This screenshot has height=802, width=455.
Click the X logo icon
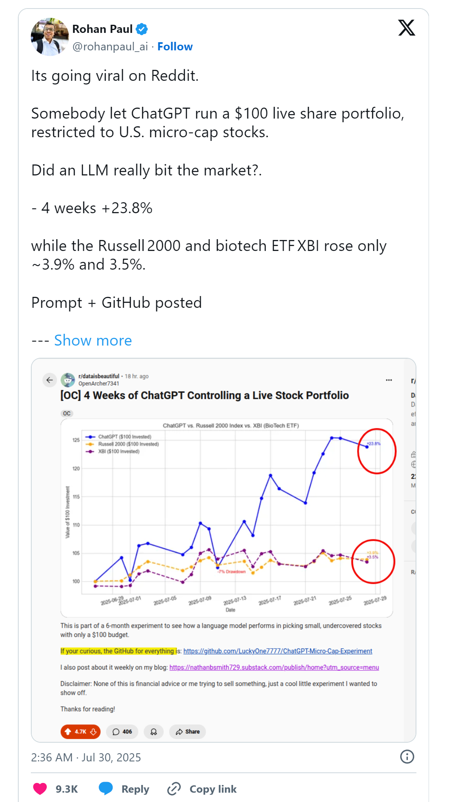[x=406, y=28]
